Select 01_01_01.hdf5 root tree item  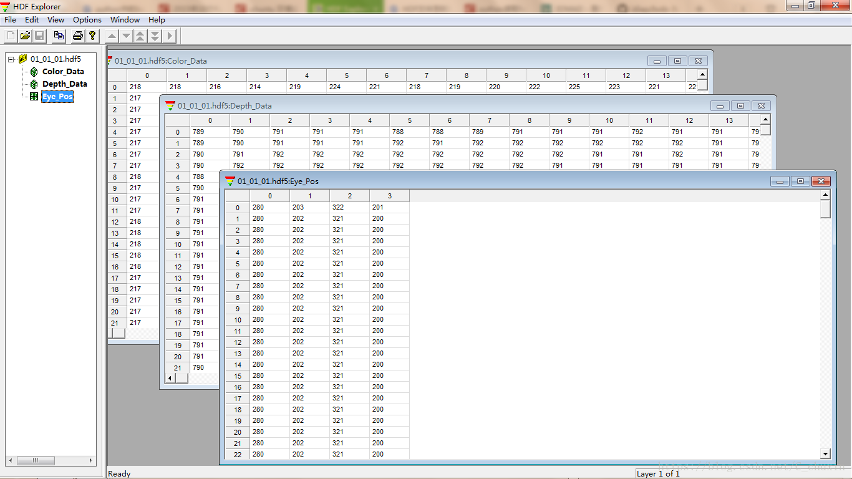pos(56,59)
